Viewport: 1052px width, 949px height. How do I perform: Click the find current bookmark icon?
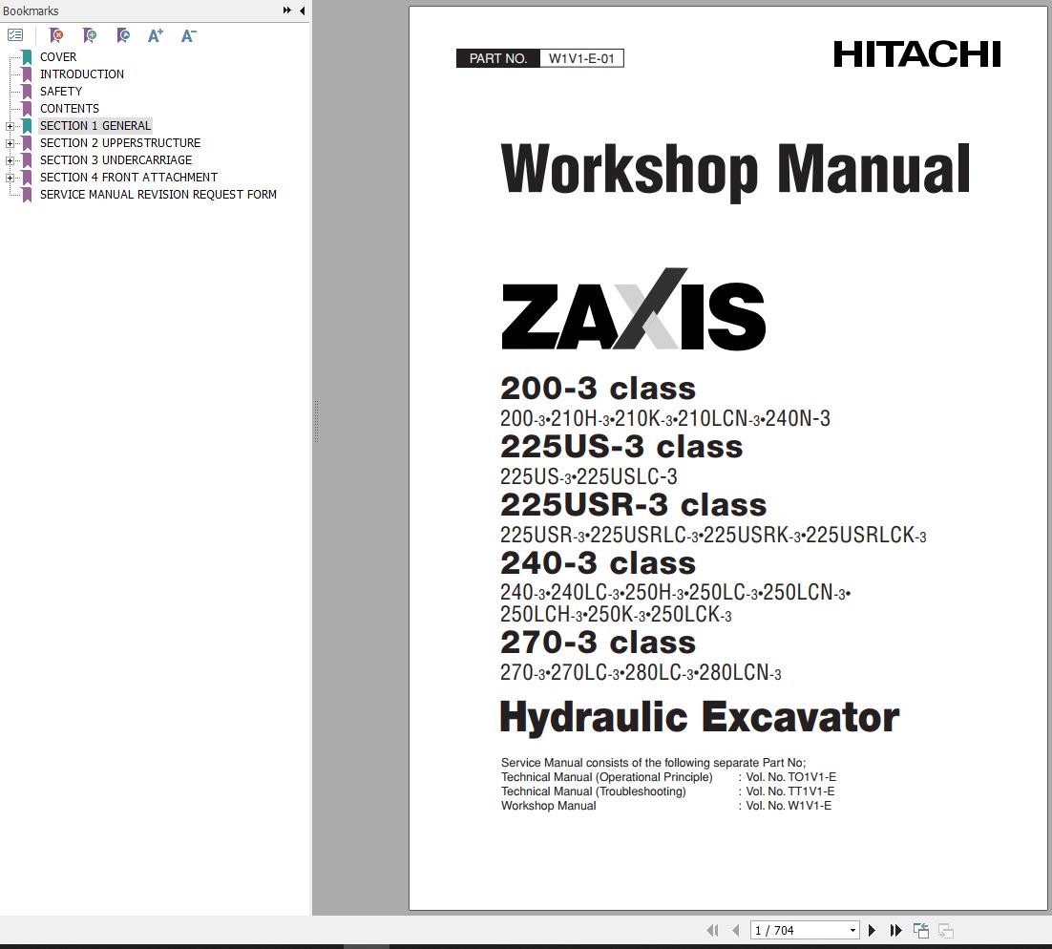(x=123, y=35)
